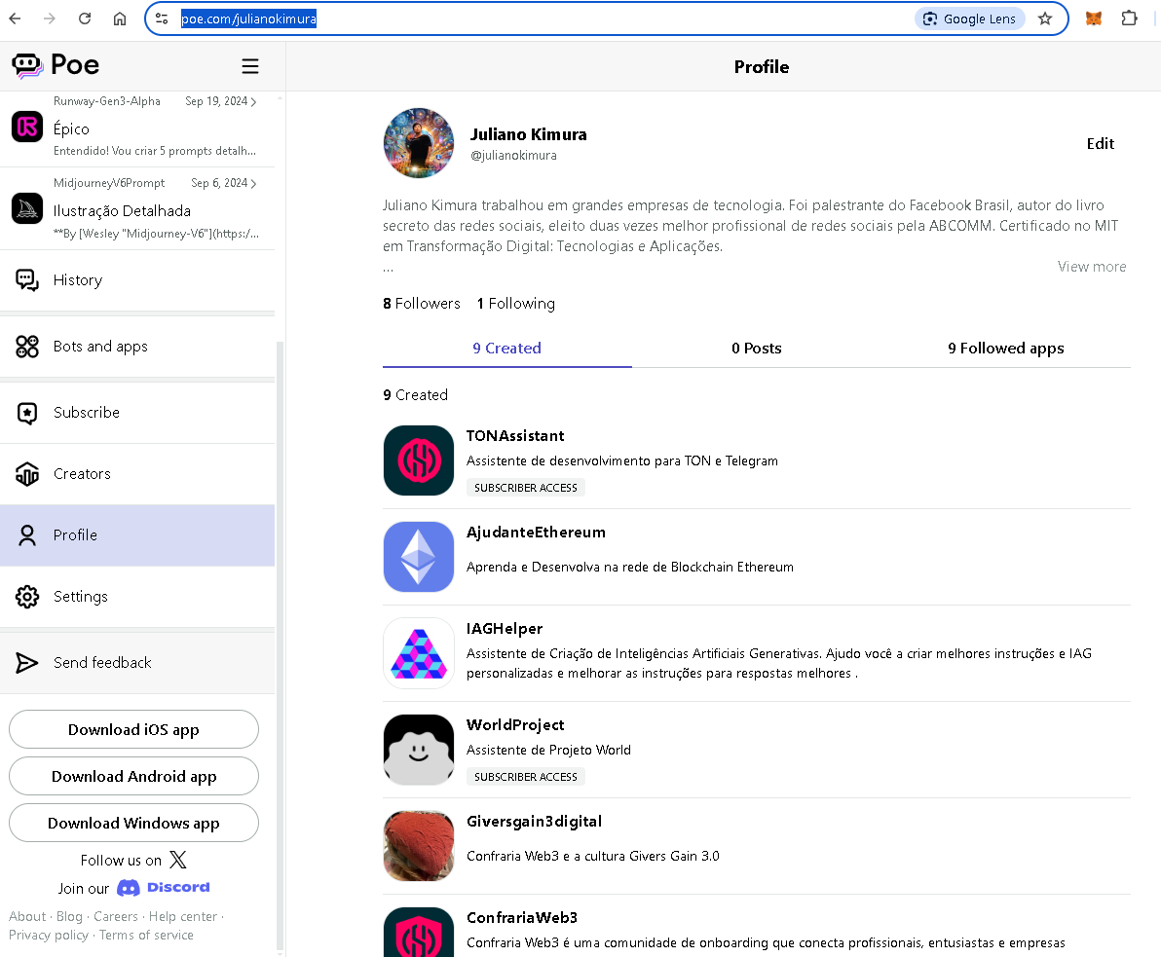The width and height of the screenshot is (1161, 957).
Task: Open AjudanteEthereum Ethereum diamond icon
Action: (419, 557)
